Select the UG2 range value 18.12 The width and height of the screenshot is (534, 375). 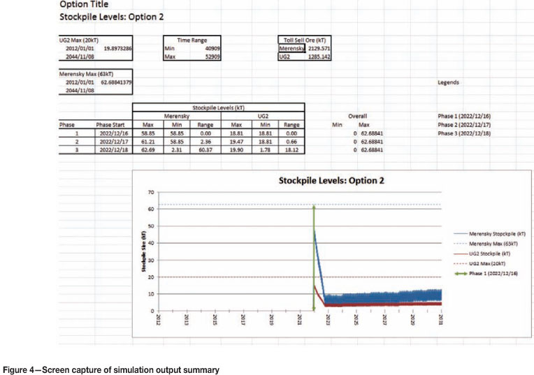pyautogui.click(x=291, y=149)
